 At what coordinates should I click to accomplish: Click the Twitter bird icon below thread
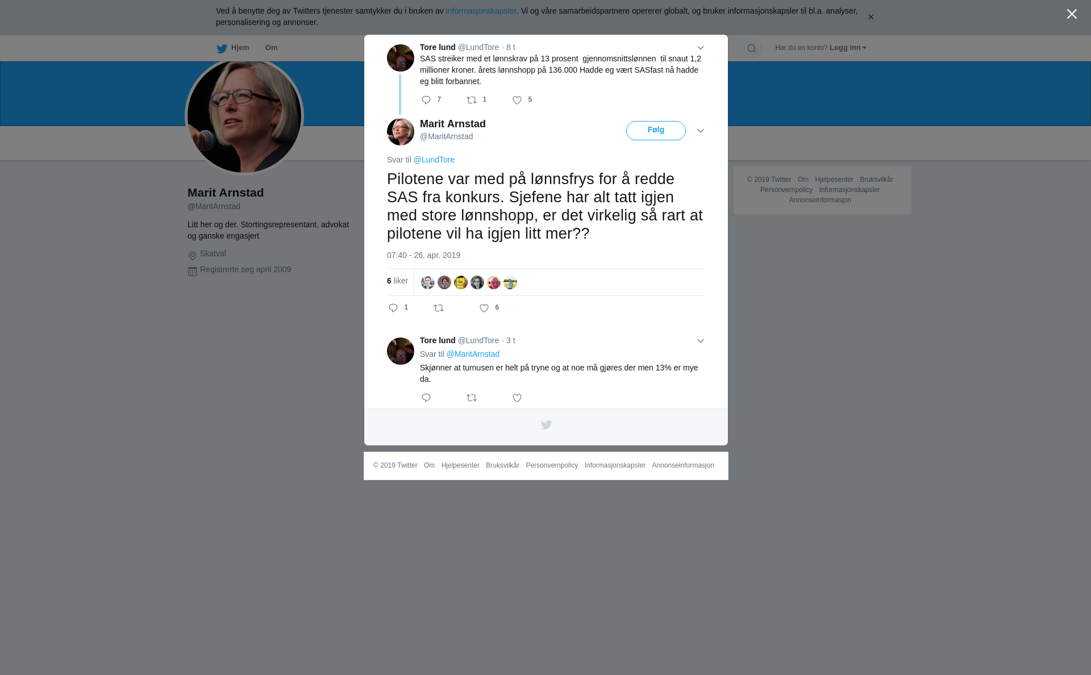pyautogui.click(x=546, y=425)
